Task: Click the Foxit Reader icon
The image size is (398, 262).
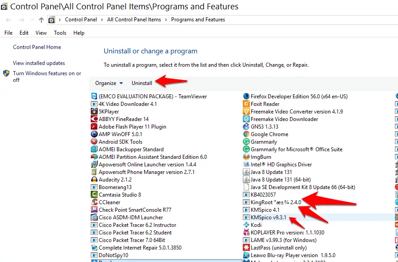Action: coord(246,104)
